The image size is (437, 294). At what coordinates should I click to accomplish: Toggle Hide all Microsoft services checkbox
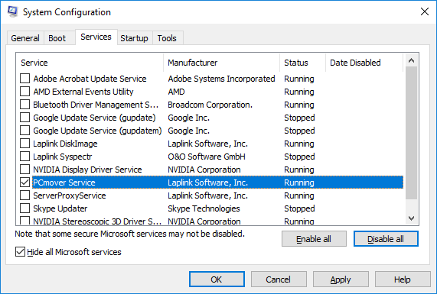point(20,252)
